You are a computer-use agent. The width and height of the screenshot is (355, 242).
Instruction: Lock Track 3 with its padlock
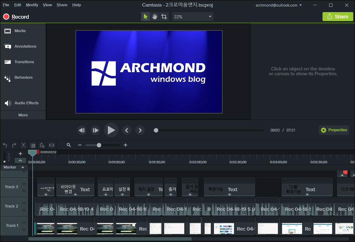pos(24,191)
